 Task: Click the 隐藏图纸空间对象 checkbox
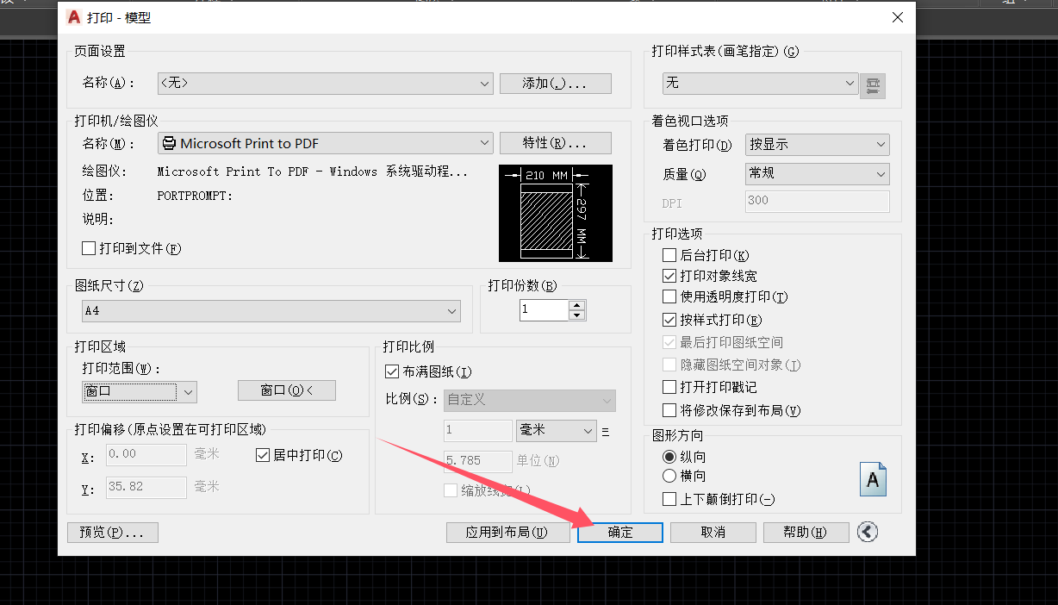(x=669, y=365)
